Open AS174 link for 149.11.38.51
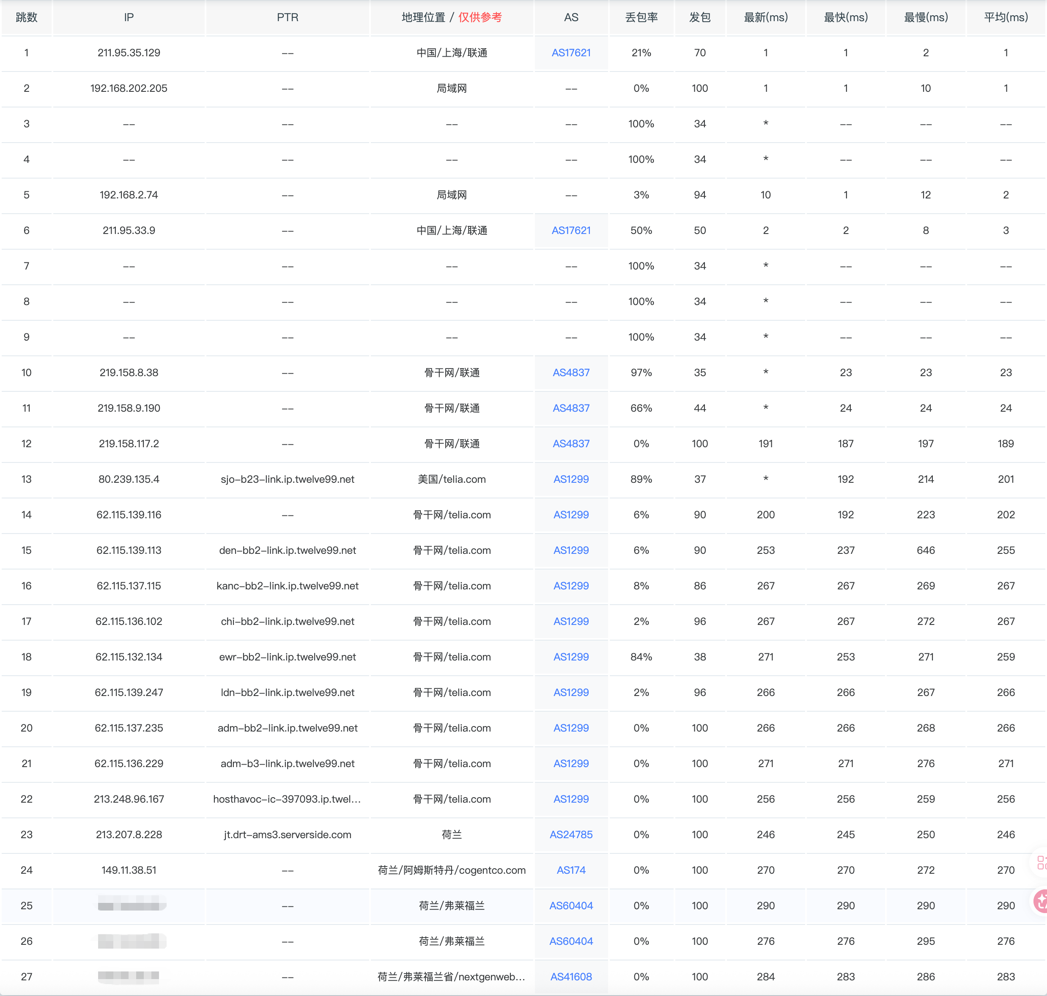 point(571,870)
